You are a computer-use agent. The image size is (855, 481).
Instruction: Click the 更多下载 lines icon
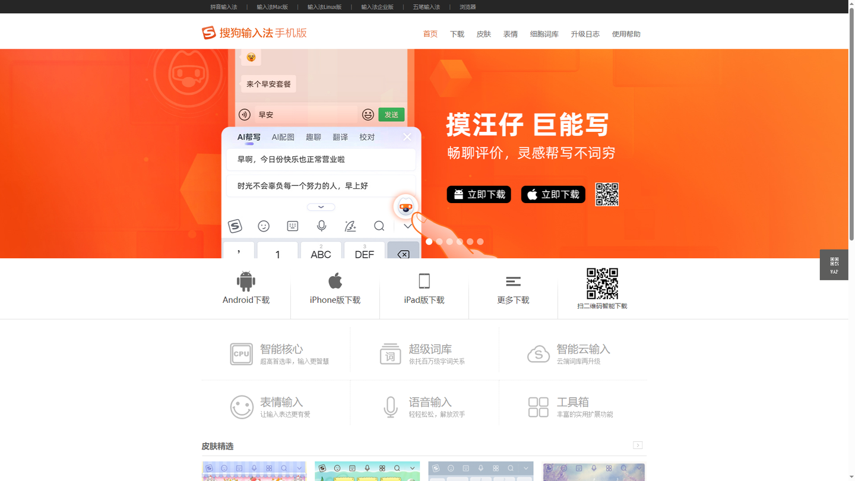(x=513, y=281)
